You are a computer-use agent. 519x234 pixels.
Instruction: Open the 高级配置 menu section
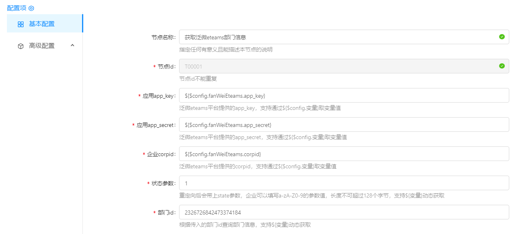coord(41,46)
